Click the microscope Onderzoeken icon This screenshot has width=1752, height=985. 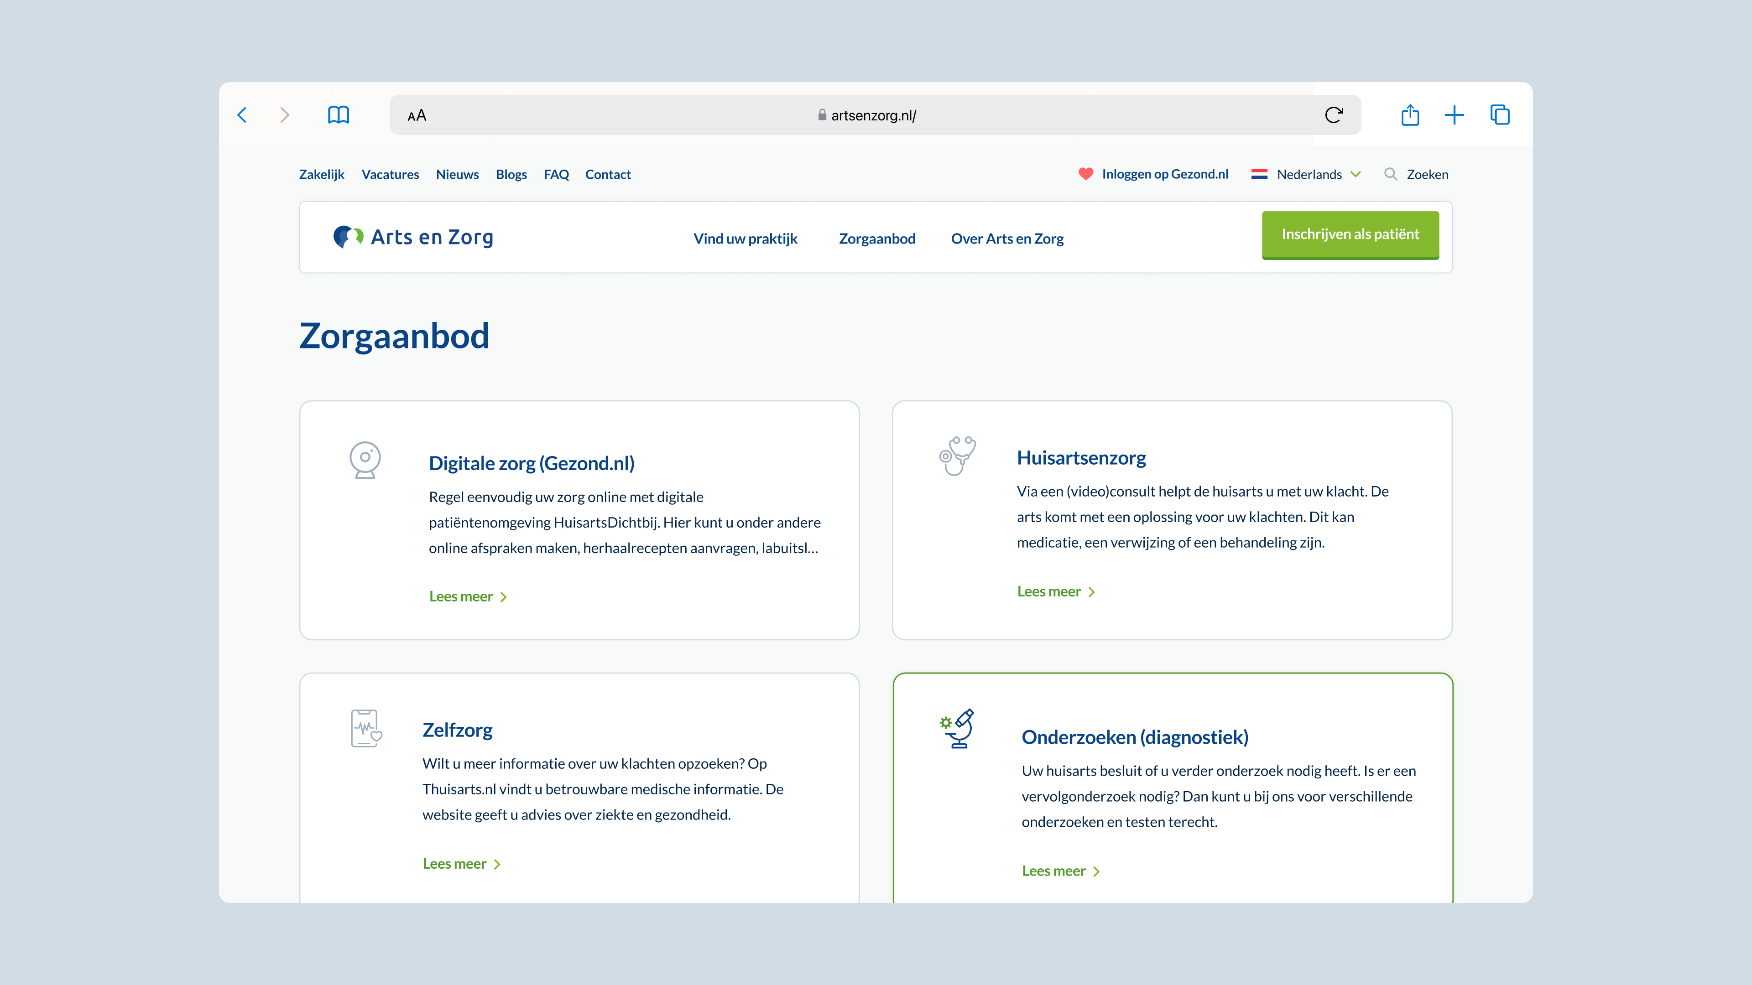(957, 729)
